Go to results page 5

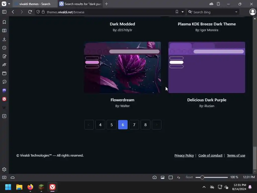(111, 125)
